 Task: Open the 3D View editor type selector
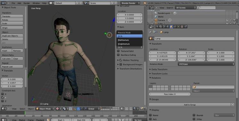[x=4, y=109]
